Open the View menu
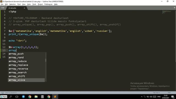The width and height of the screenshot is (176, 99). tap(24, 4)
